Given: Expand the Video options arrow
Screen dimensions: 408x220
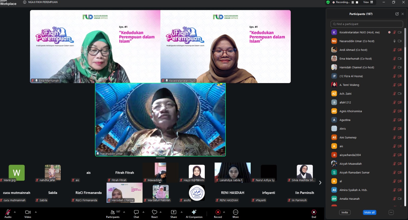Looking at the screenshot, I should pyautogui.click(x=36, y=212).
